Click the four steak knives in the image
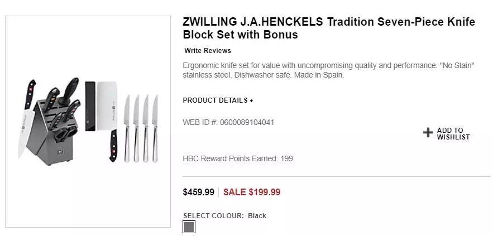The width and height of the screenshot is (493, 236). click(x=140, y=128)
